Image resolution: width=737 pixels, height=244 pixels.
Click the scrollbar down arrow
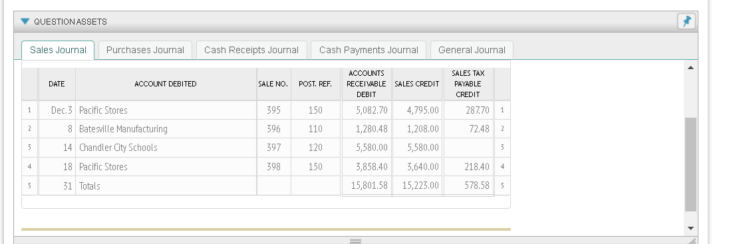pyautogui.click(x=690, y=228)
